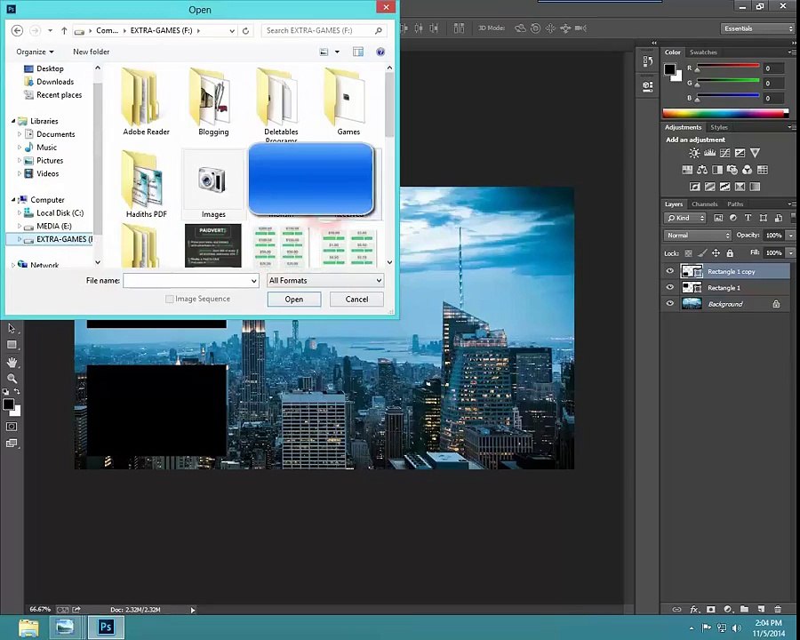The height and width of the screenshot is (640, 800).
Task: Switch to the Styles tab
Action: 719,127
